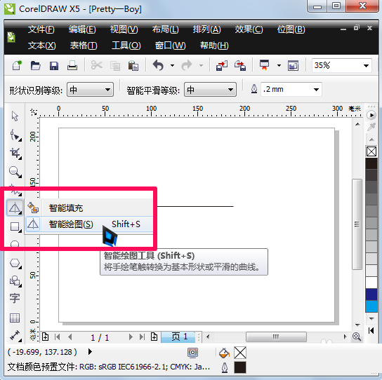The image size is (382, 380).
Task: Click the Smart Drawing tool in the toolbox
Action: pyautogui.click(x=15, y=208)
